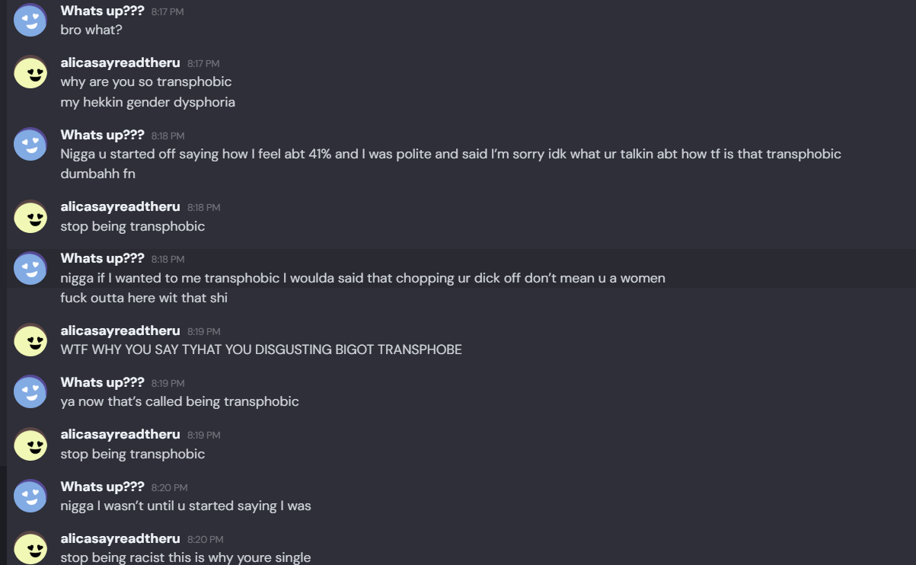The width and height of the screenshot is (916, 565).
Task: Select alicasayreadtheru's avatar on the second 8:19 PM message
Action: pyautogui.click(x=30, y=444)
